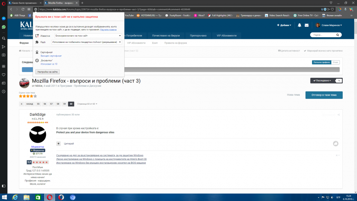Click Научете повече link in popup
This screenshot has height=201, width=357.
(x=108, y=30)
